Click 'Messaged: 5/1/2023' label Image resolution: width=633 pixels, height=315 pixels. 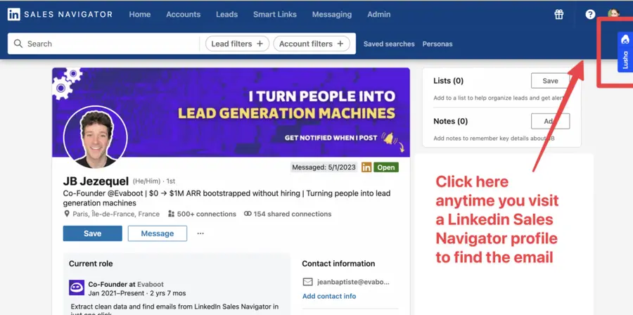(324, 167)
